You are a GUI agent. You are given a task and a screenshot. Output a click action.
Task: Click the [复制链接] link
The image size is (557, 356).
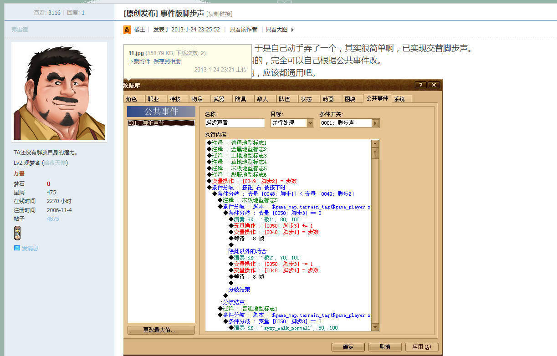click(220, 14)
